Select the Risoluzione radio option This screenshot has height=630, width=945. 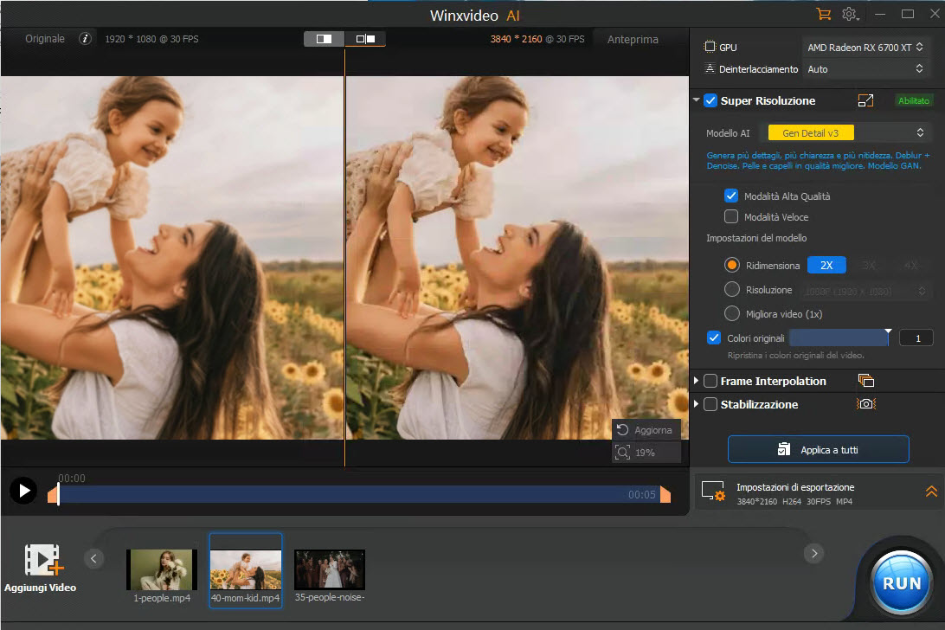point(731,289)
